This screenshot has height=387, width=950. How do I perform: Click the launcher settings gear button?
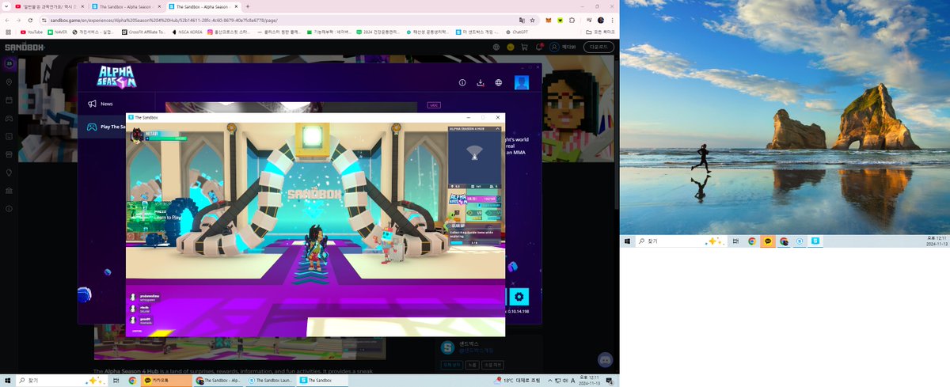pyautogui.click(x=519, y=297)
